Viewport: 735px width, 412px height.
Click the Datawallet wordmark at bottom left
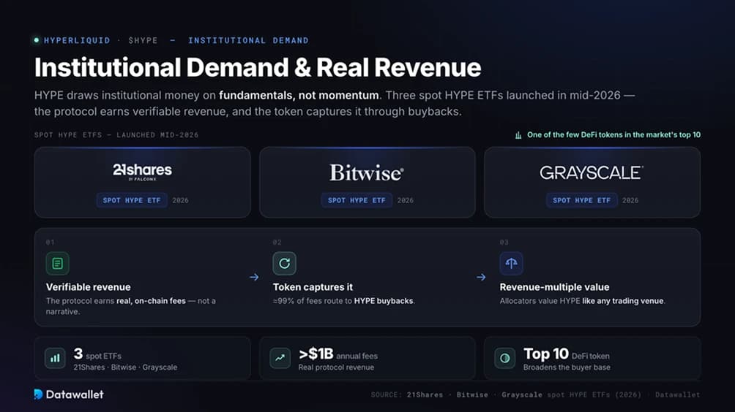coord(75,394)
